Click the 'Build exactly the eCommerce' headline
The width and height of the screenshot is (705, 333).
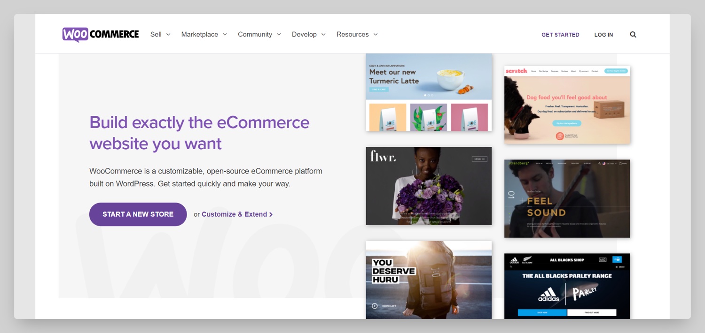[x=199, y=122]
